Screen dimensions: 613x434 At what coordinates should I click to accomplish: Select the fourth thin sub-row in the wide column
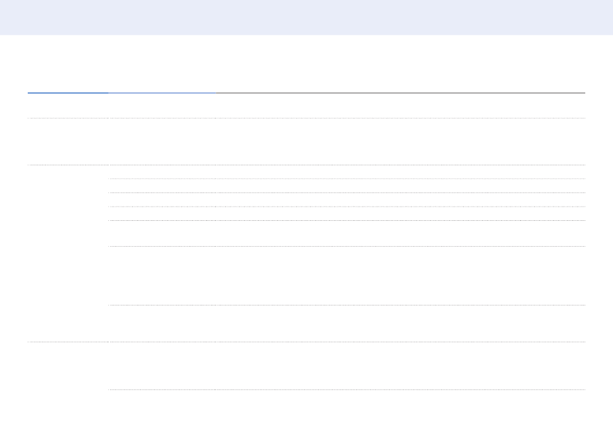pyautogui.click(x=400, y=214)
